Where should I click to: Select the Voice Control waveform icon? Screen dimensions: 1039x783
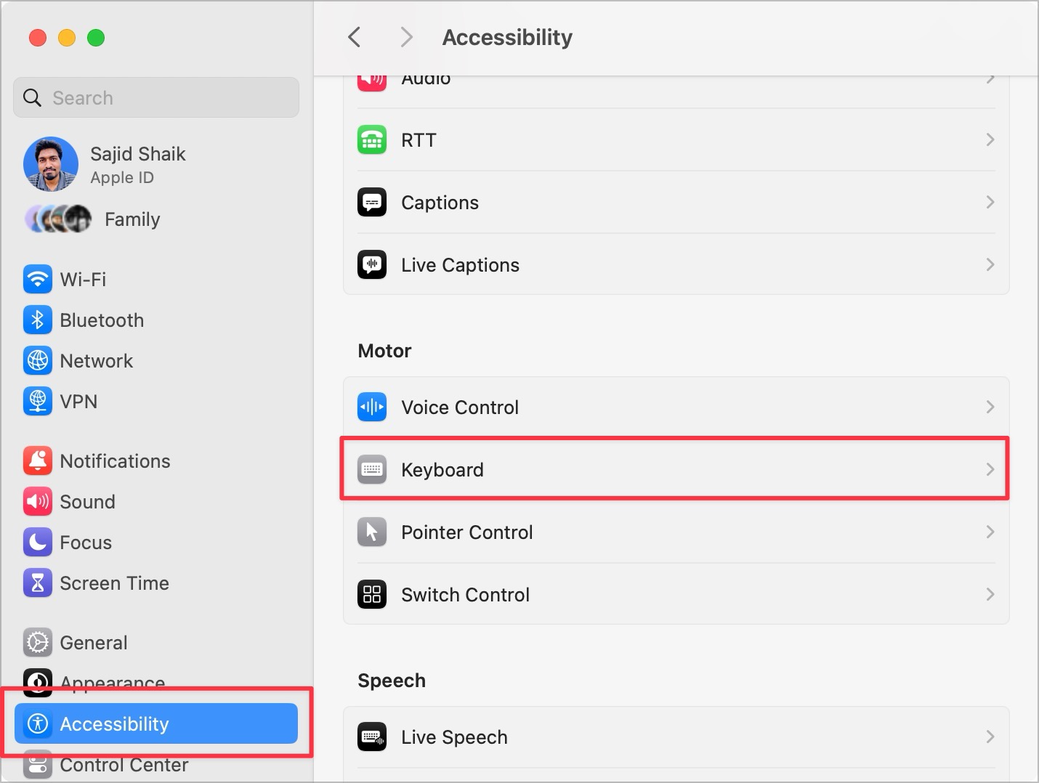click(372, 407)
